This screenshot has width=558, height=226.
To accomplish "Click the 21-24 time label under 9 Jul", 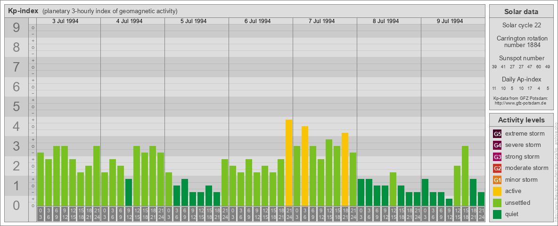I will tap(481, 214).
